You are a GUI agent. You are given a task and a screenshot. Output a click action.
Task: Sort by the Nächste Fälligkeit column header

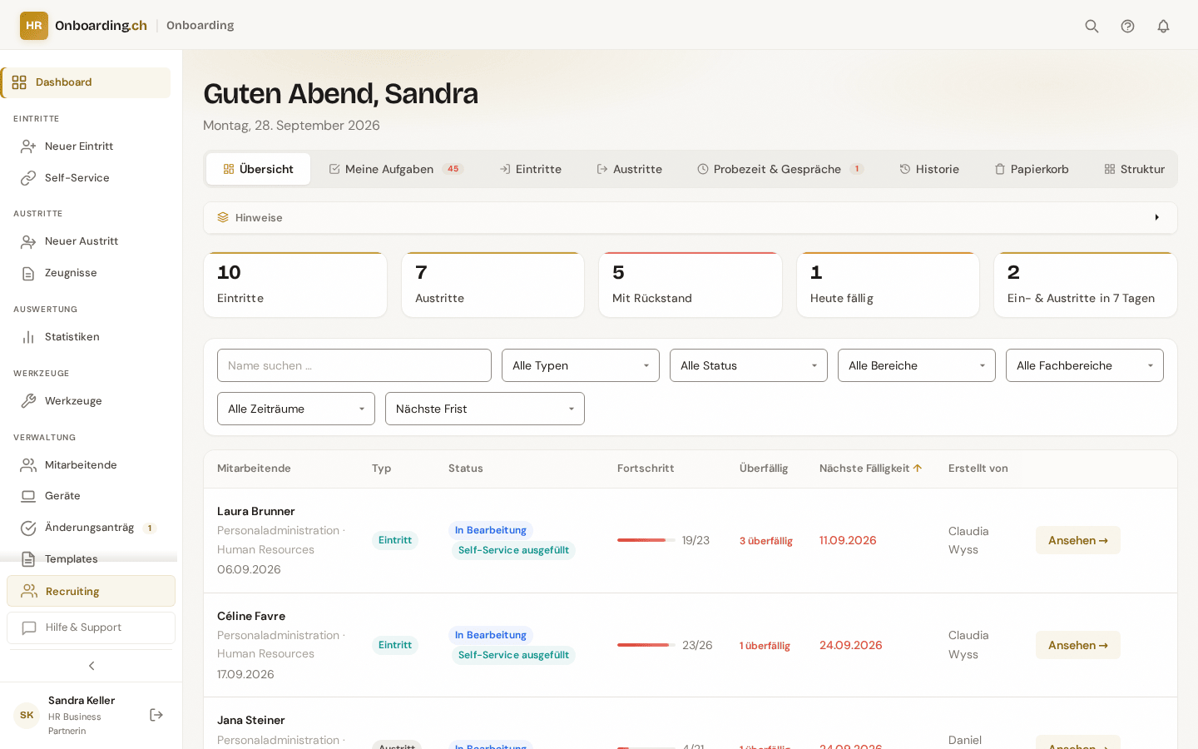coord(870,469)
